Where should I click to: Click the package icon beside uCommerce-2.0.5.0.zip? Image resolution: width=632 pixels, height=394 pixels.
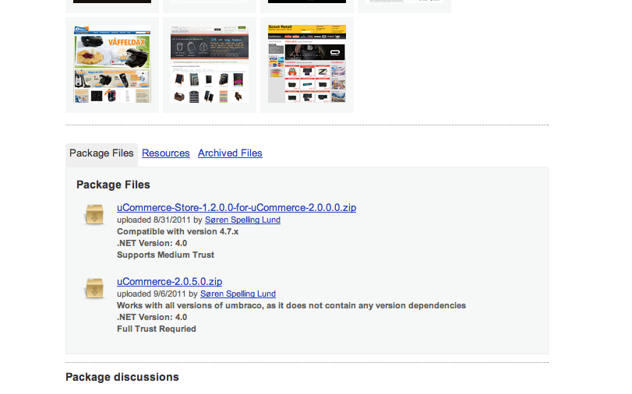coord(94,288)
